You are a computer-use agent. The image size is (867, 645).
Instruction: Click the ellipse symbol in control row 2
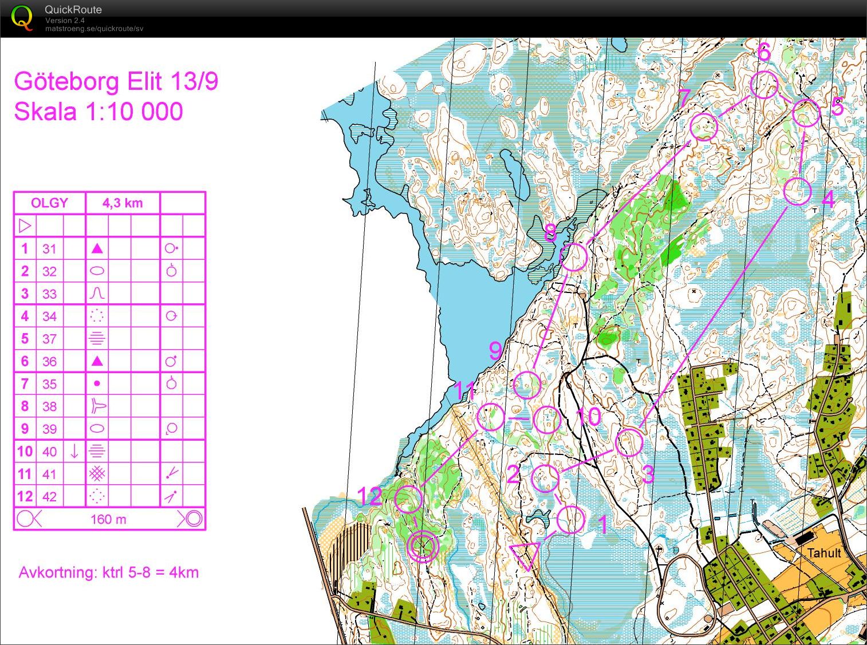coord(97,271)
